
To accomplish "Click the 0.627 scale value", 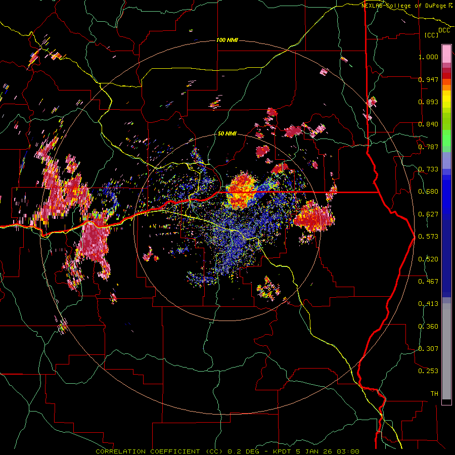I will coord(428,214).
